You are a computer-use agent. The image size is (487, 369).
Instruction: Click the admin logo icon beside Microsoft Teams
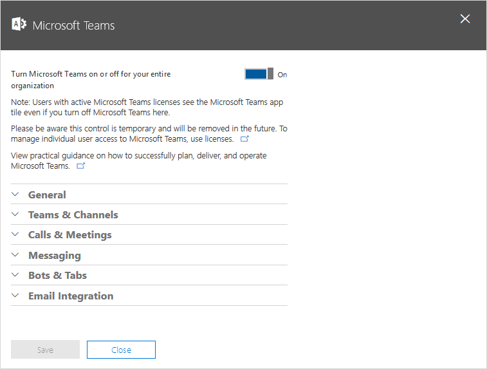19,24
